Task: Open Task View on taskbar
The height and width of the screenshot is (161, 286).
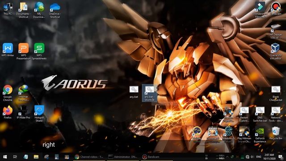Action: click(x=15, y=157)
